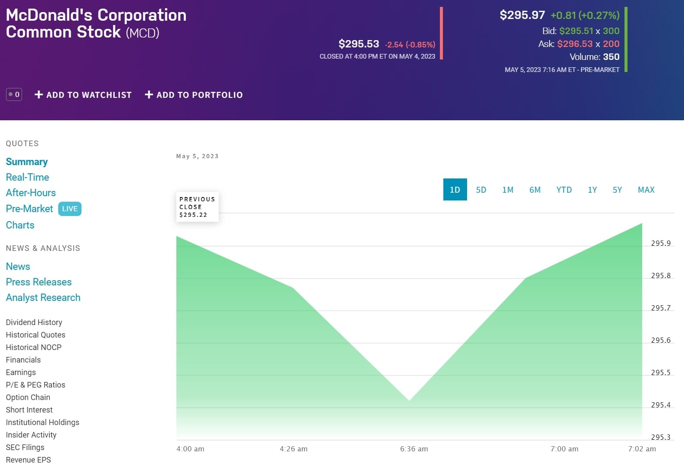The height and width of the screenshot is (466, 684).
Task: Open Dividend History
Action: 34,322
